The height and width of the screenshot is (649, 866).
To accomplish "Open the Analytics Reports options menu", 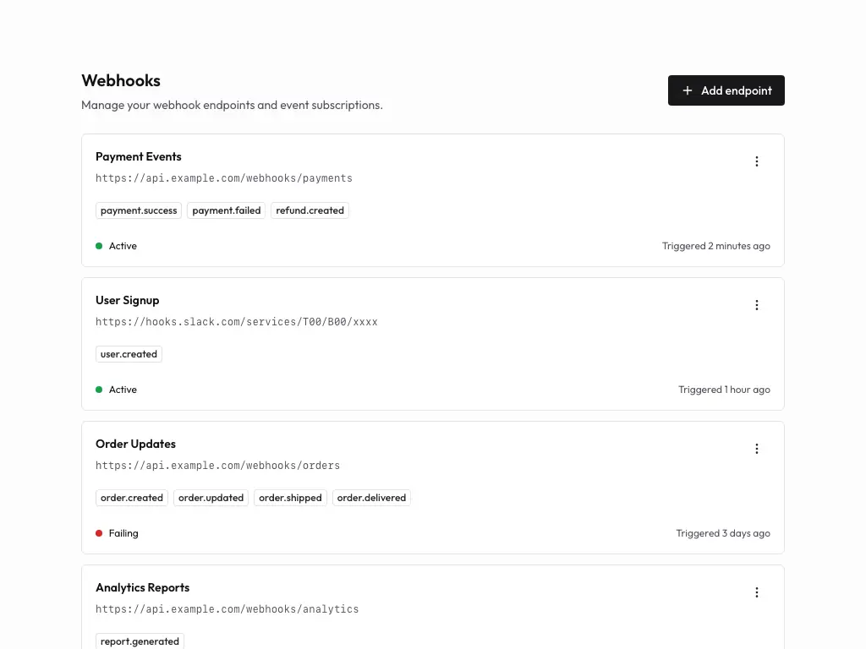I will click(x=757, y=592).
